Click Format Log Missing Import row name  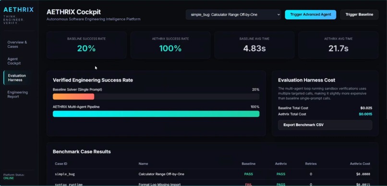159,184
